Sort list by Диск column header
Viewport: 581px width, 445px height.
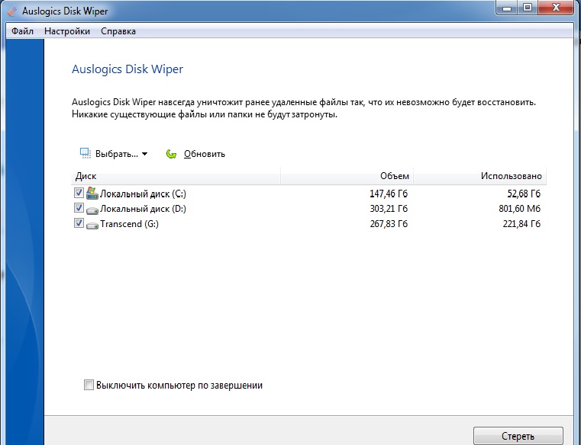click(x=86, y=176)
